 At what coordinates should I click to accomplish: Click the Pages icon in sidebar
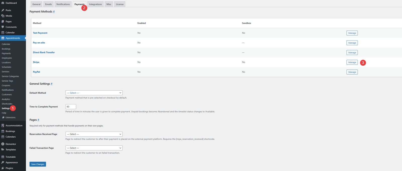(x=3, y=22)
